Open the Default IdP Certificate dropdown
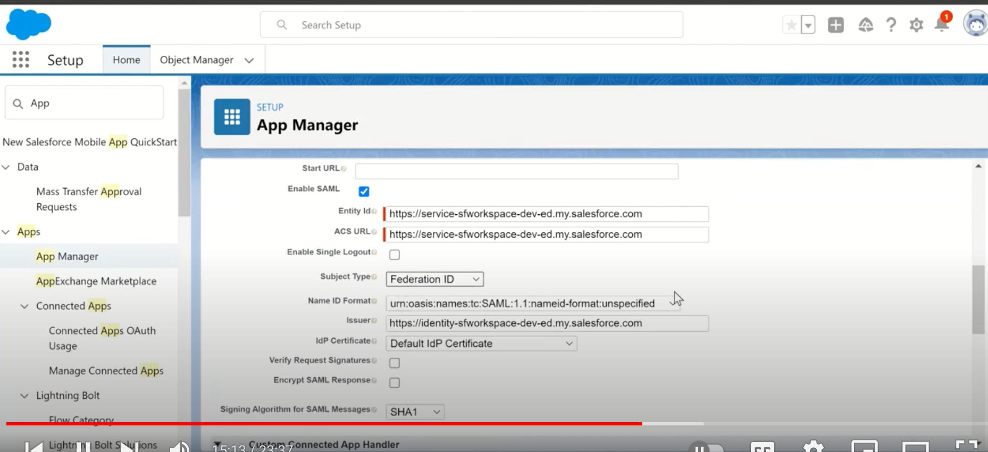This screenshot has width=988, height=452. 481,344
